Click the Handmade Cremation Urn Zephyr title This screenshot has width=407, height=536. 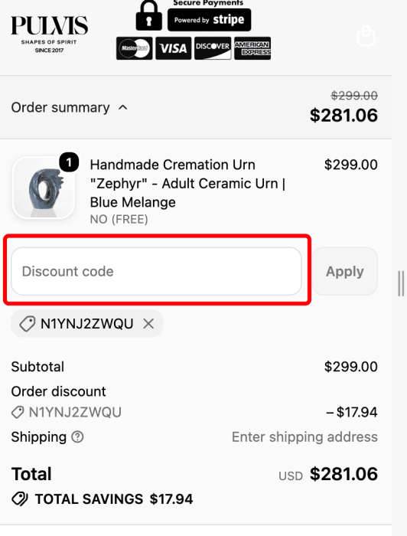pos(187,184)
